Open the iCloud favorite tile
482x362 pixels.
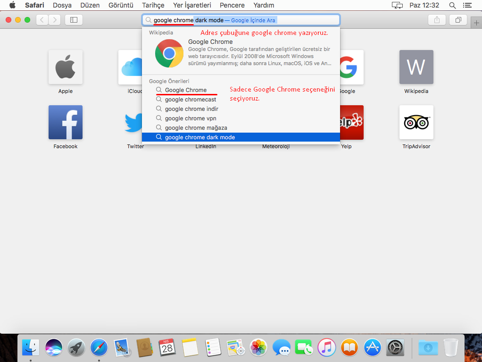tap(131, 67)
